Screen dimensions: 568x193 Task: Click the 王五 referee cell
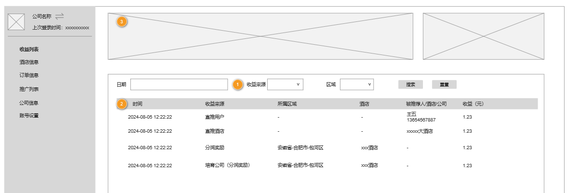click(421, 117)
